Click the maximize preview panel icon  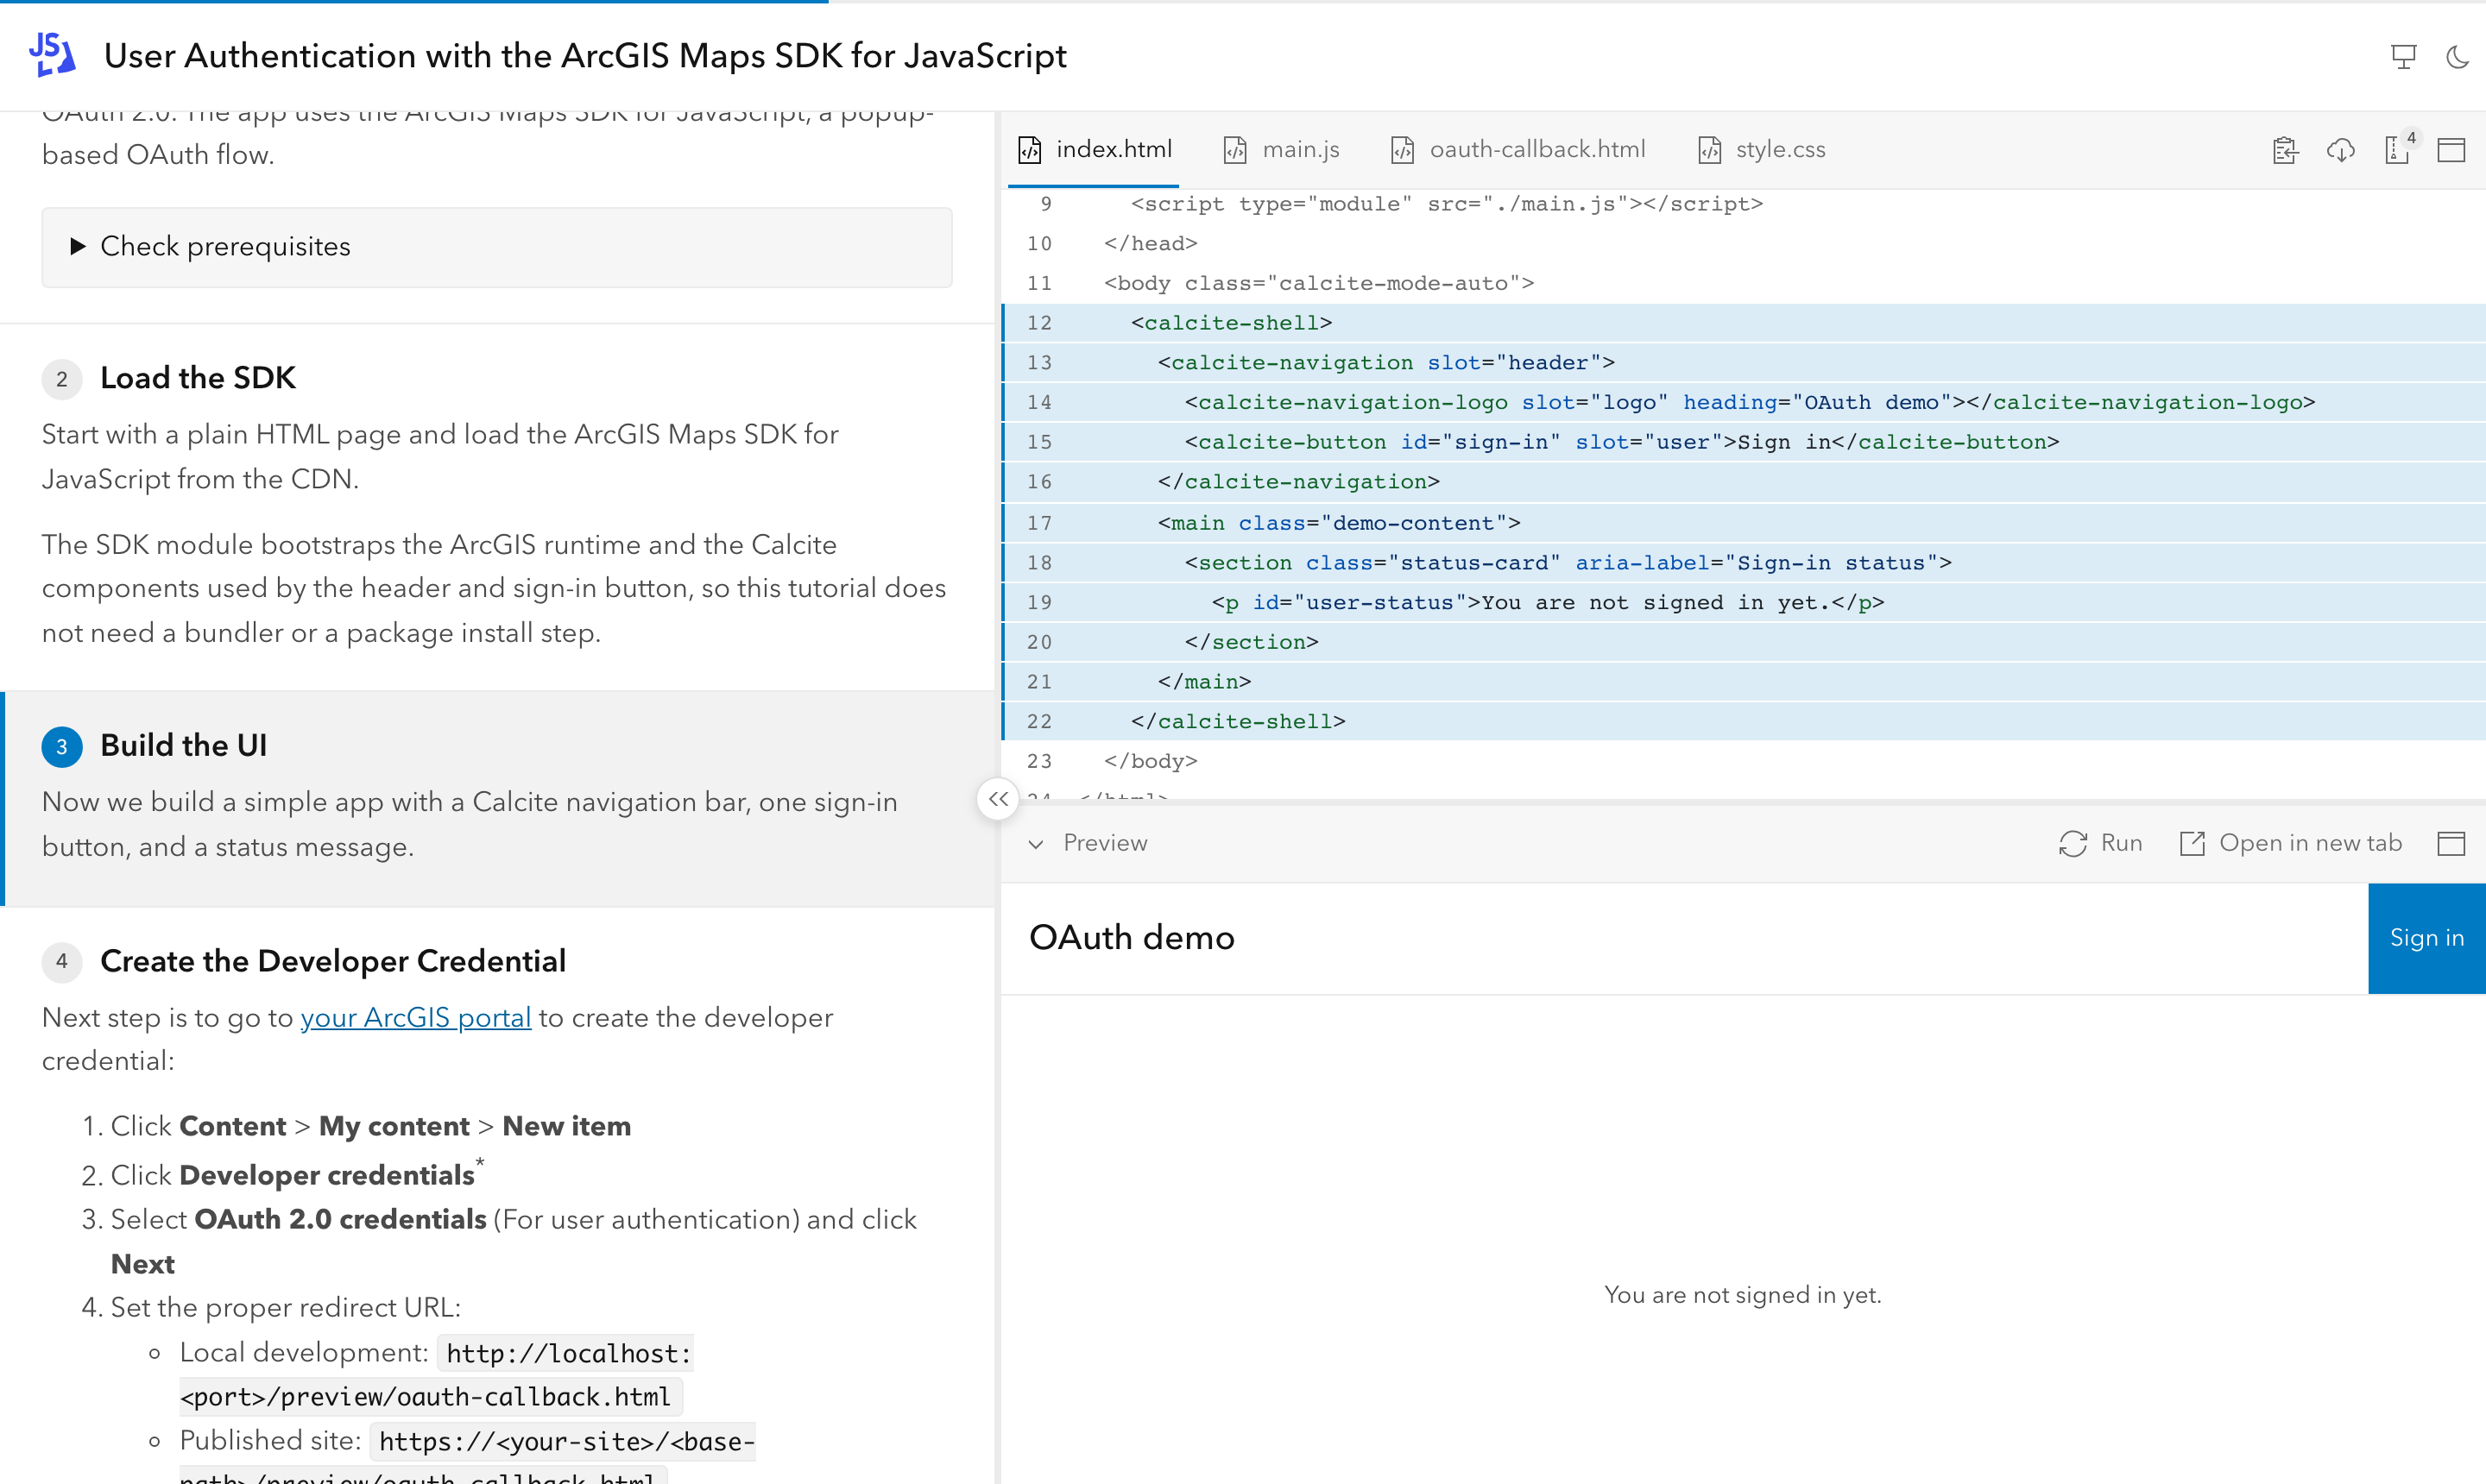point(2451,843)
